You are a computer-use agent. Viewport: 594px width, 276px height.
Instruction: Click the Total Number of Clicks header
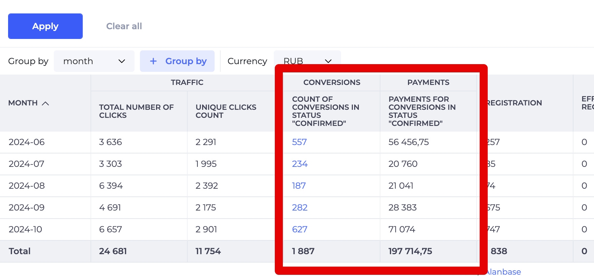136,111
